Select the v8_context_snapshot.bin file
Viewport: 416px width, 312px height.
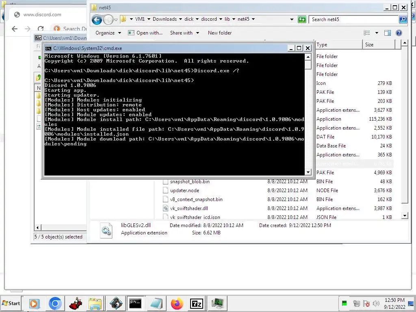(x=196, y=199)
